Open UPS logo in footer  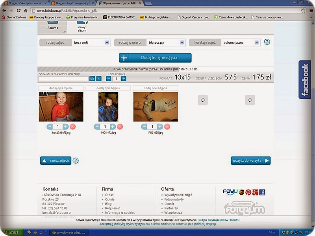pyautogui.click(x=241, y=192)
